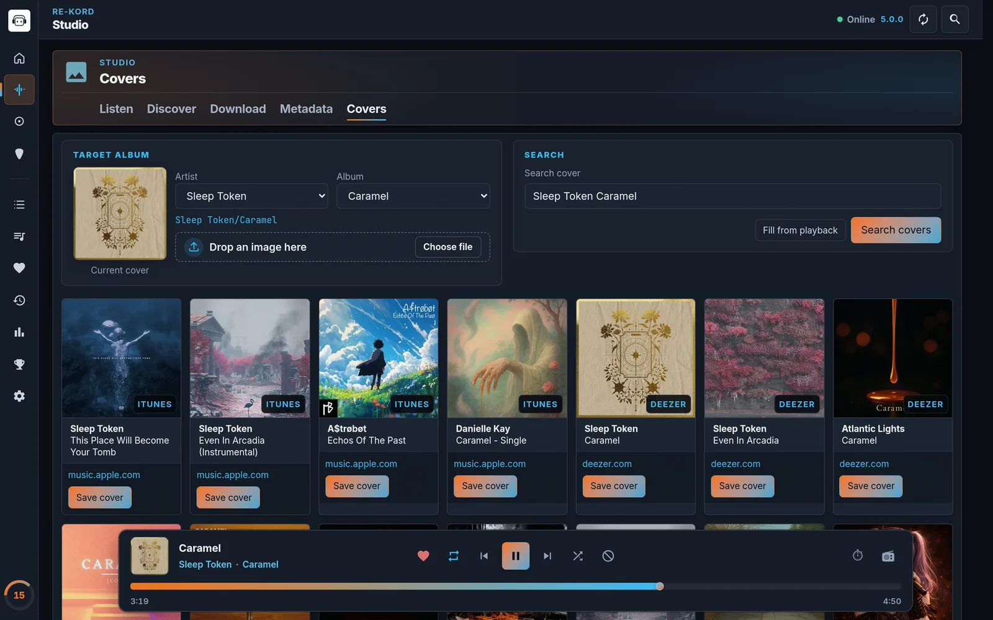Click the Choose file button
Screen dimensions: 993x620
click(447, 247)
